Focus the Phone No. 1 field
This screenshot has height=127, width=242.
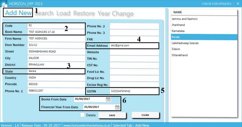tap(56, 91)
